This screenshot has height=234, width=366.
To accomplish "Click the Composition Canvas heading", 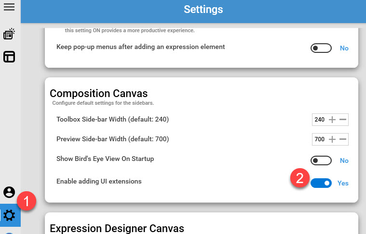I will pyautogui.click(x=99, y=94).
